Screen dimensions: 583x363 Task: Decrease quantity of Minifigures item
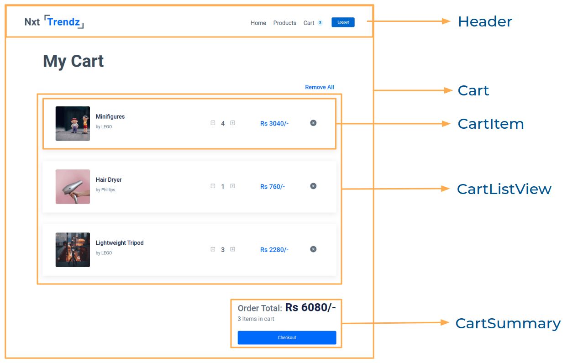[x=213, y=123]
